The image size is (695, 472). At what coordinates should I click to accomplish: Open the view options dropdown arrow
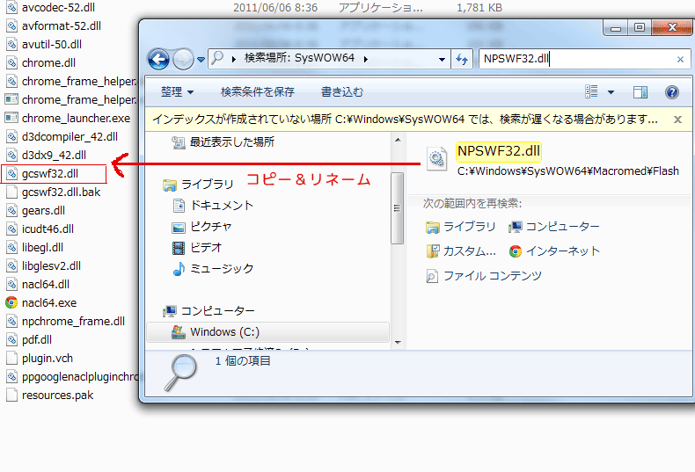pos(611,92)
